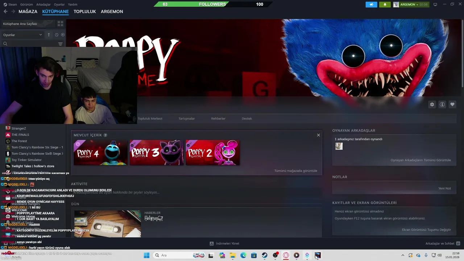
Task: Open notifications bell
Action: [x=385, y=4]
